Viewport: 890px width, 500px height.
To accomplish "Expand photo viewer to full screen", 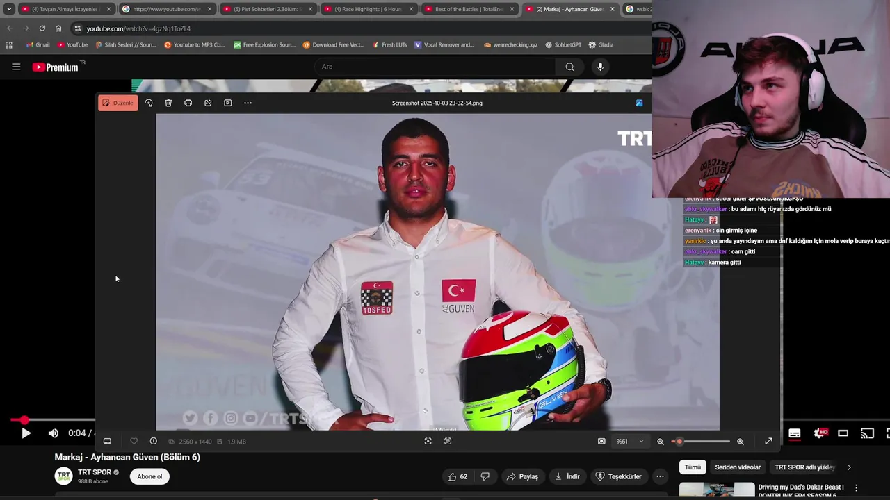I will point(768,441).
